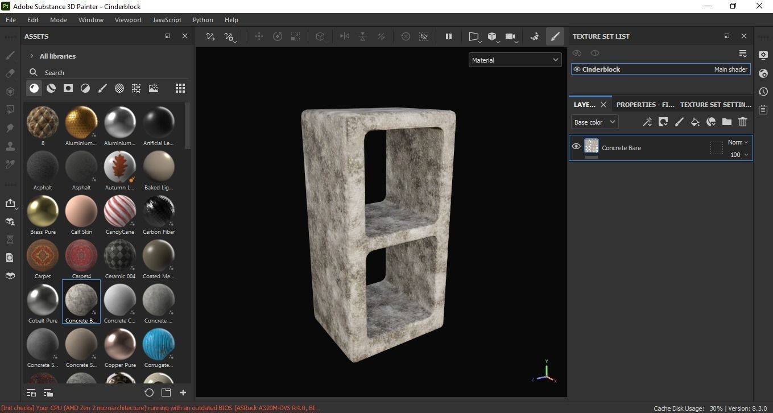Viewport: 773px width, 413px height.
Task: Switch to the Properties - Fill tab
Action: click(x=645, y=105)
